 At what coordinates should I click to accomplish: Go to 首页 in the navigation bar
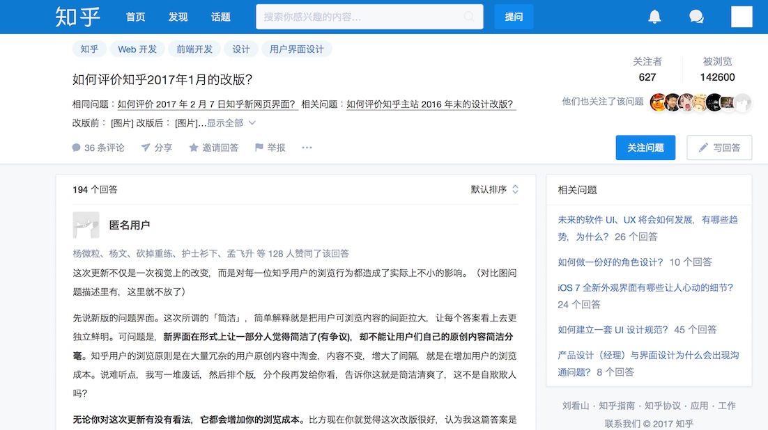[x=135, y=17]
